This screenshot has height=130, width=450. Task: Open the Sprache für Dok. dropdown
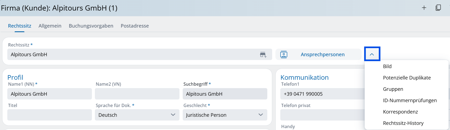137,115
